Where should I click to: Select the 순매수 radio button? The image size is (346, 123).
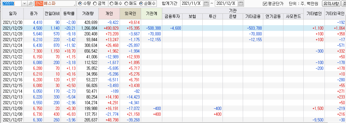coord(141,4)
